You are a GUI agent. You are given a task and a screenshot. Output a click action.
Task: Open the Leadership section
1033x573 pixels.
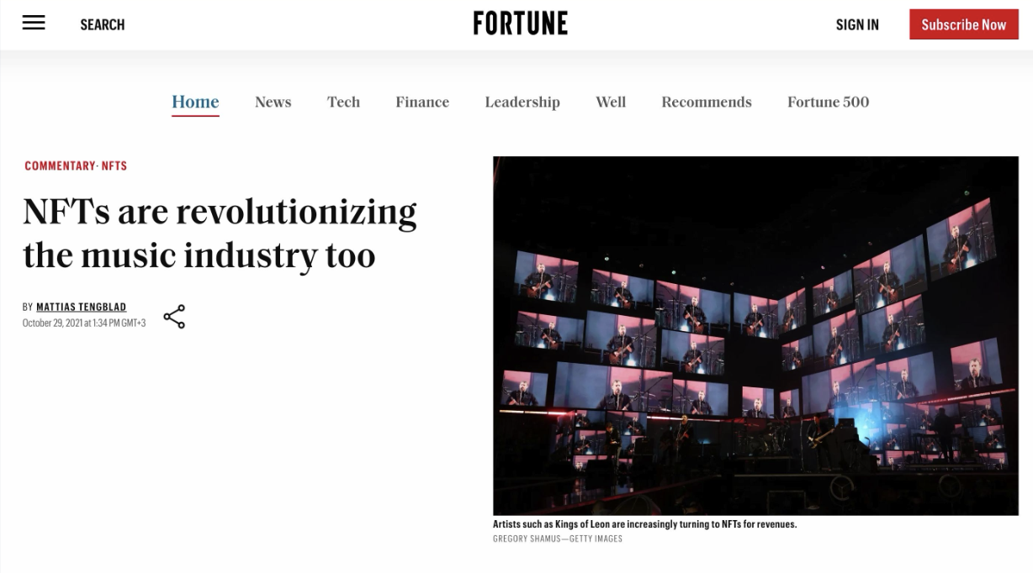(x=522, y=103)
